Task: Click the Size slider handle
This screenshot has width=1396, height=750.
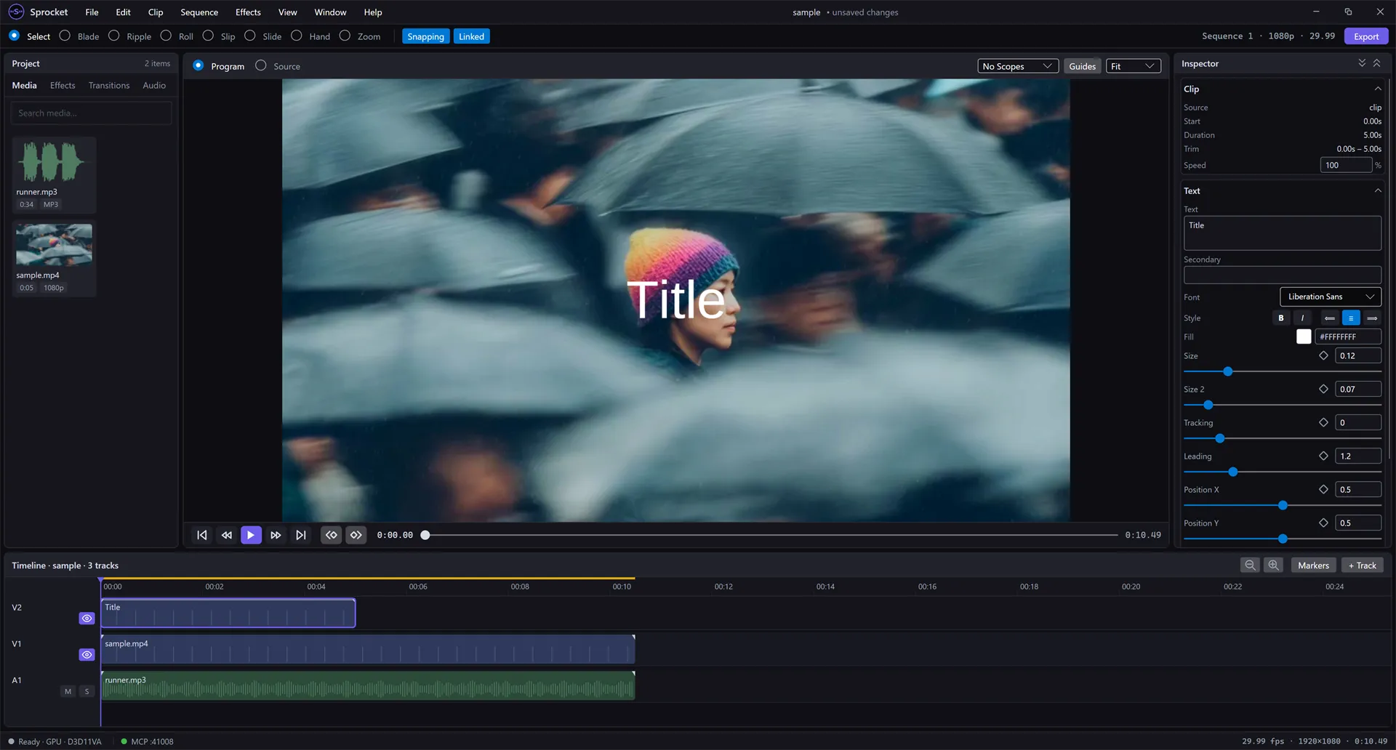Action: (x=1228, y=371)
